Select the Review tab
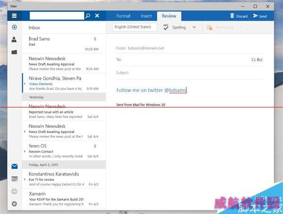The height and width of the screenshot is (214, 283). [x=169, y=16]
